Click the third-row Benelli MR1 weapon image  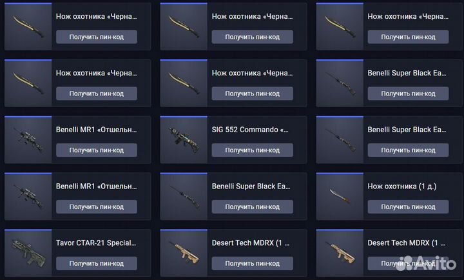(x=28, y=140)
